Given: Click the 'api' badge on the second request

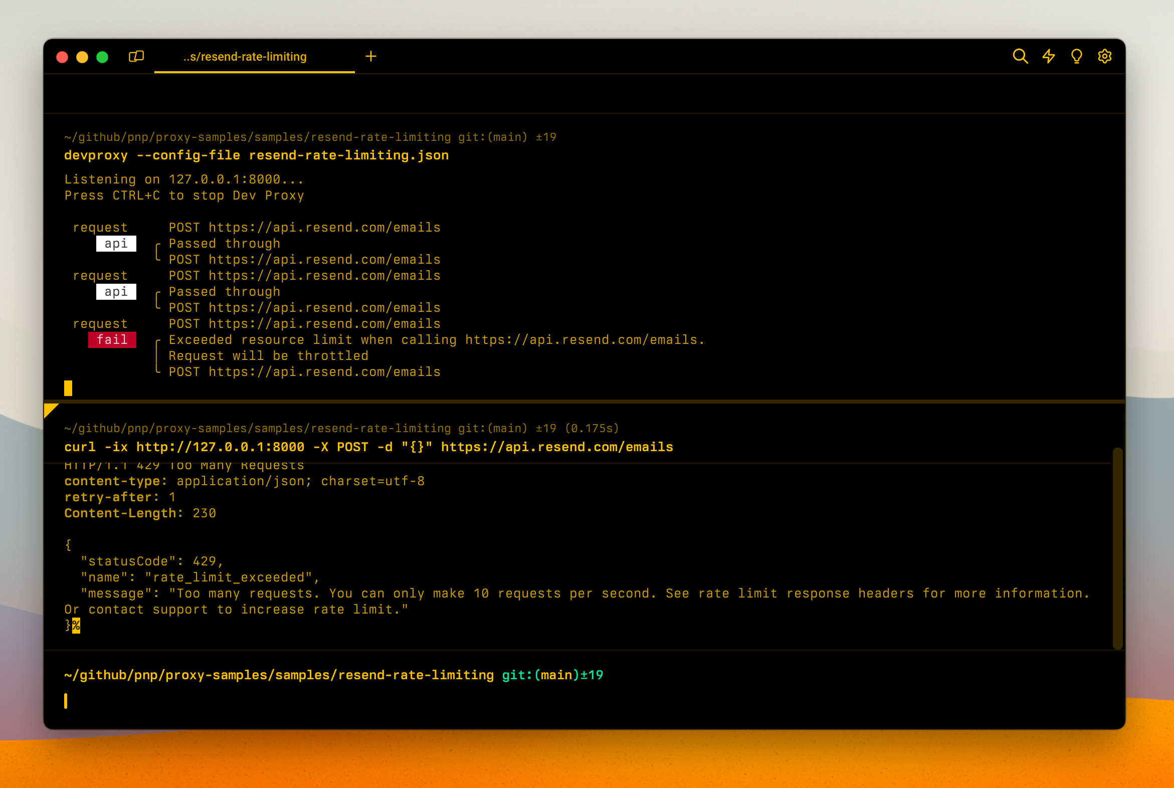Looking at the screenshot, I should (x=116, y=291).
